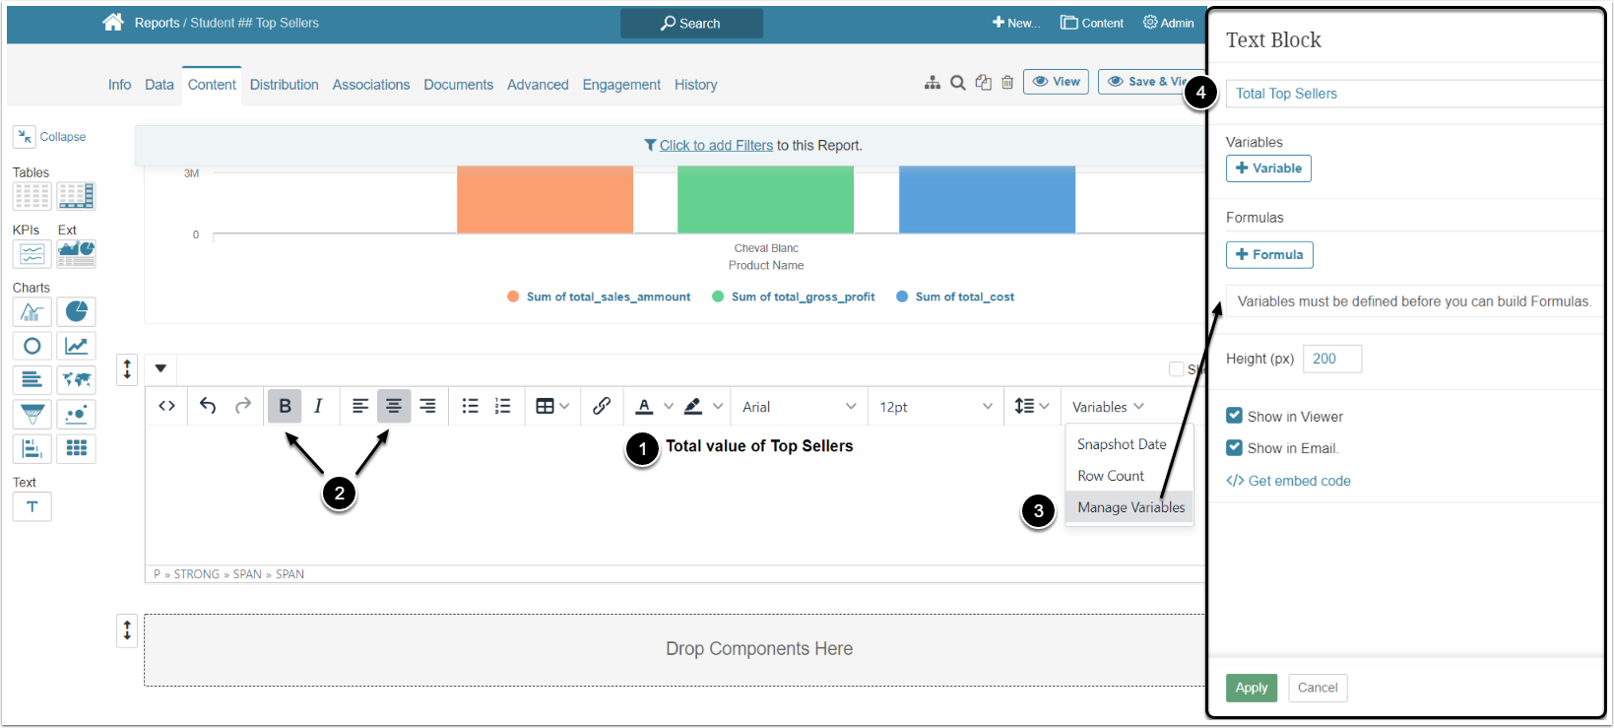The height and width of the screenshot is (728, 1614).
Task: Select center text alignment
Action: click(x=393, y=406)
